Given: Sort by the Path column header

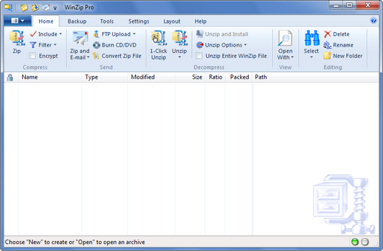Looking at the screenshot, I should coord(260,77).
